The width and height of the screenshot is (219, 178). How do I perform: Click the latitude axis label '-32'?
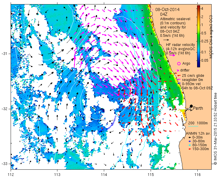pos(4,109)
